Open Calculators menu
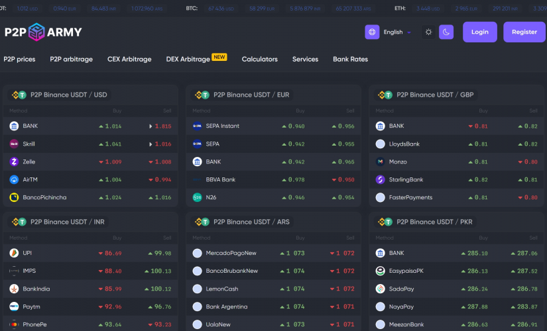 point(259,59)
